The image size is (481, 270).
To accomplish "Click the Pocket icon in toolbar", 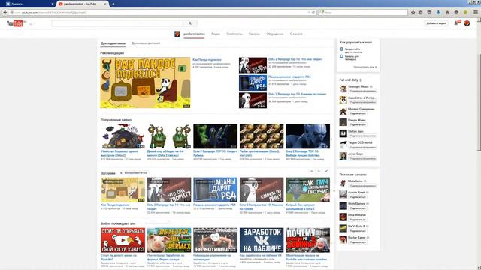I will 429,13.
